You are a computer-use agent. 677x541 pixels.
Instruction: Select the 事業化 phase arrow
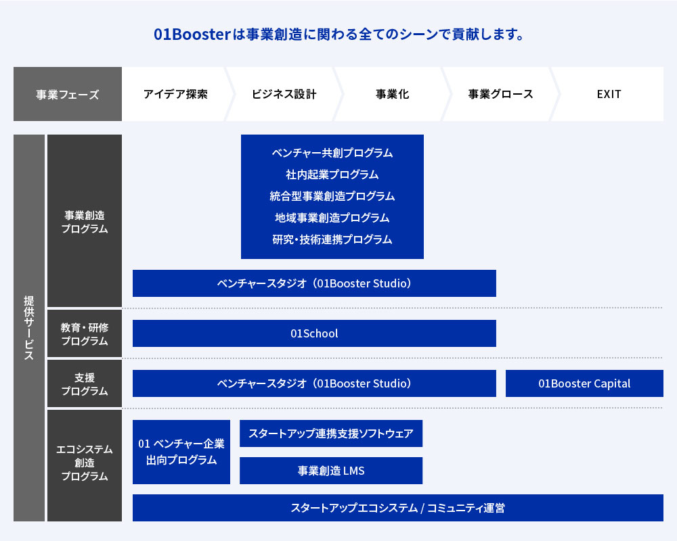pos(393,94)
